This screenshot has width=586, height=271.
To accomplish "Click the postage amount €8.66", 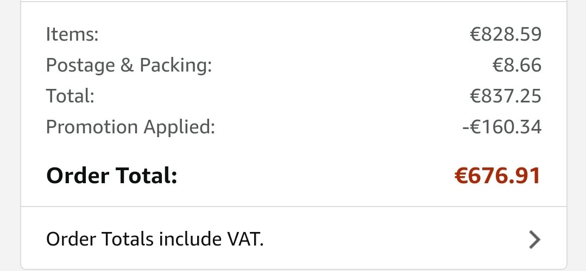I will (517, 65).
